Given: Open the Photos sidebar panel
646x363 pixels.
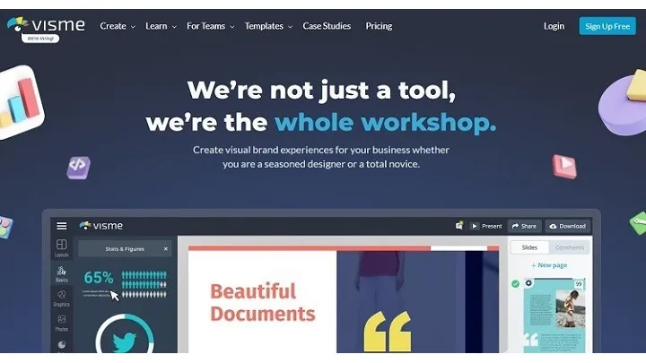Looking at the screenshot, I should 61,322.
